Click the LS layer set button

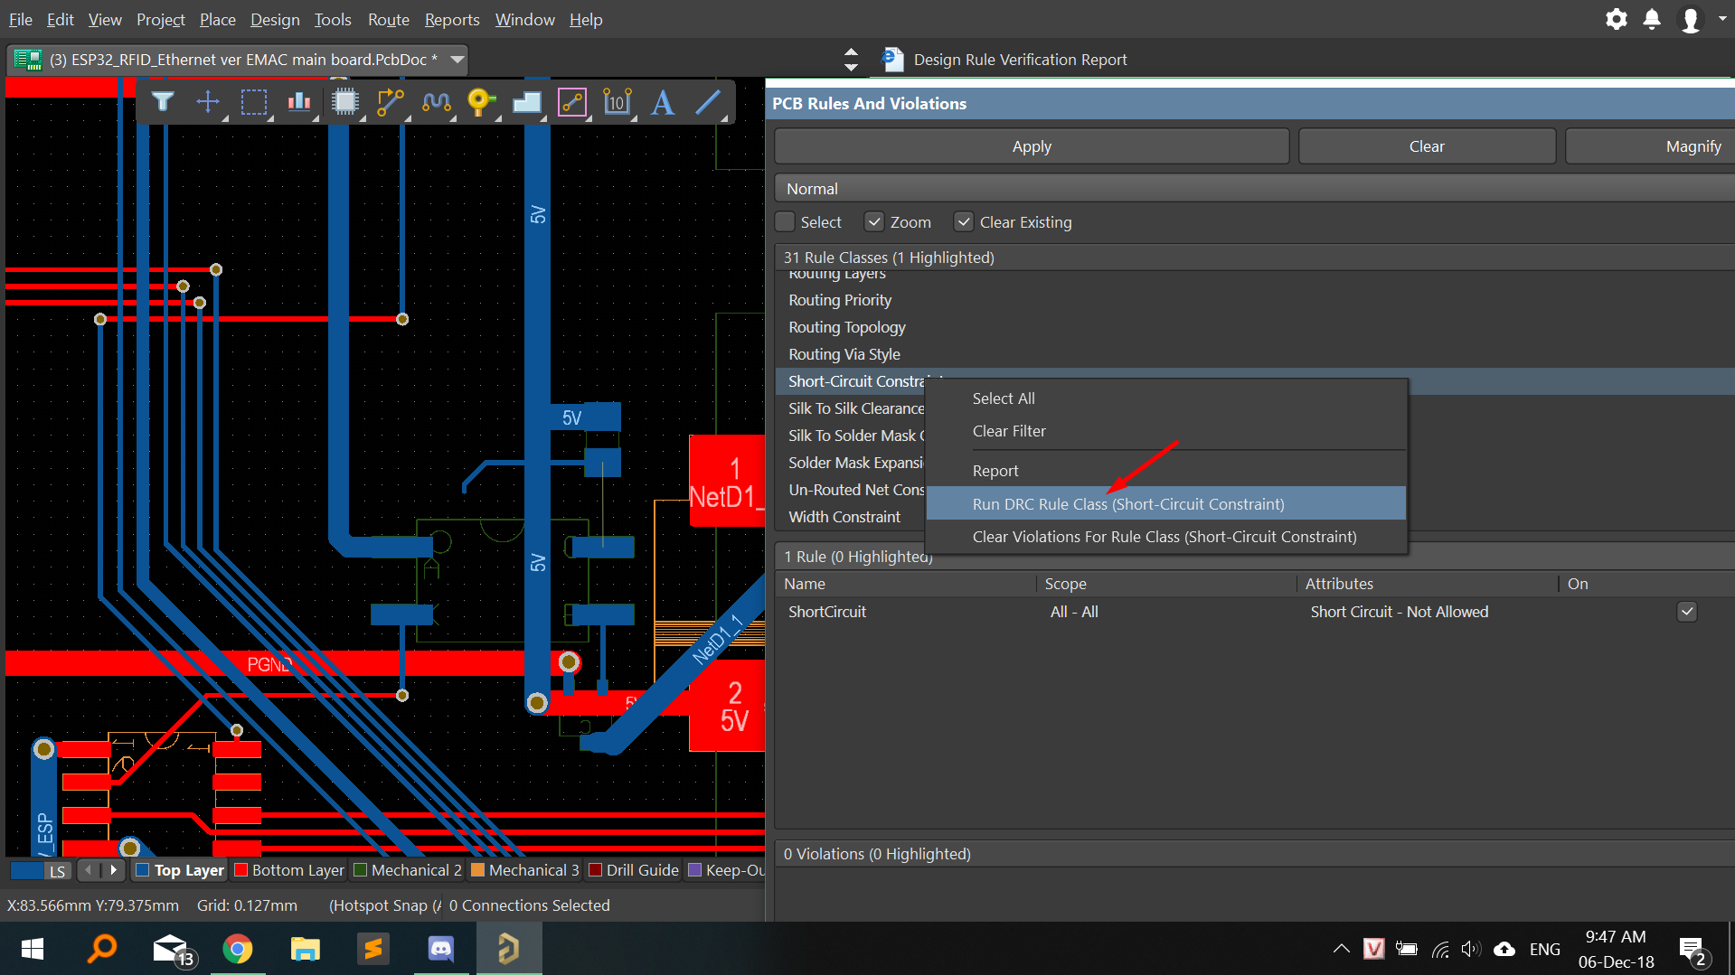tap(57, 871)
